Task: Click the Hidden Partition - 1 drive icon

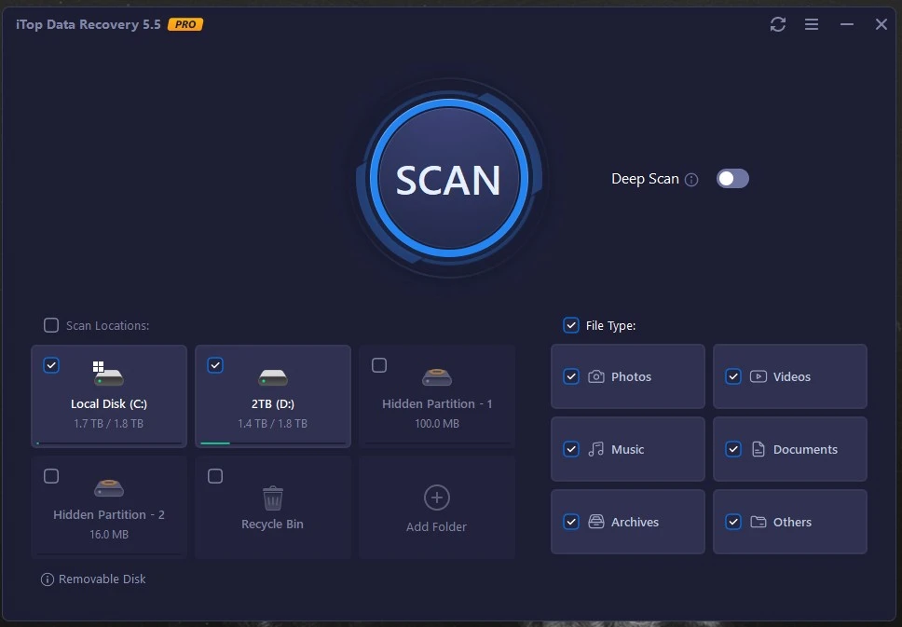Action: (436, 376)
